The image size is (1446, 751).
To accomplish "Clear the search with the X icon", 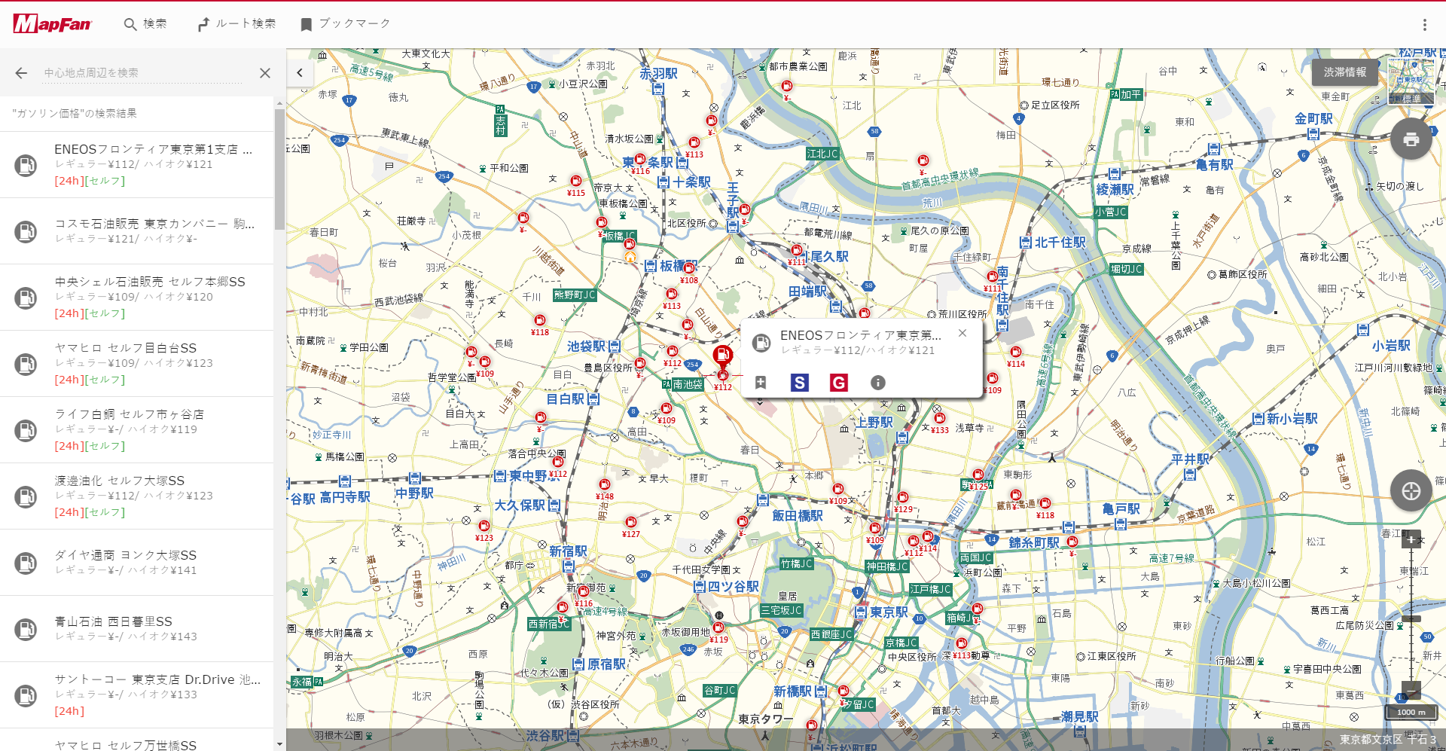I will (264, 73).
